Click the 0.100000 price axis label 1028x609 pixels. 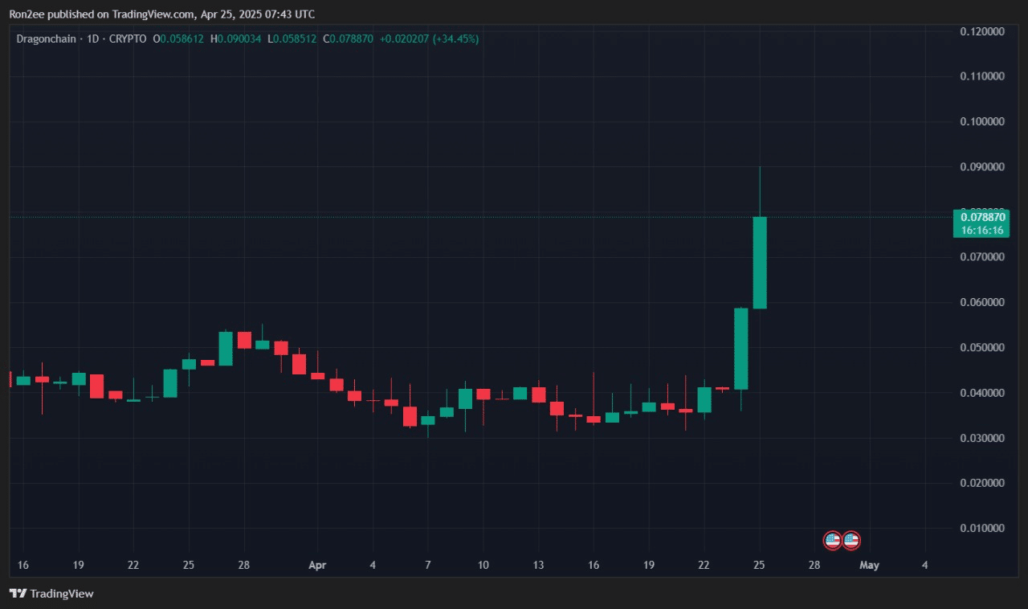coord(982,121)
